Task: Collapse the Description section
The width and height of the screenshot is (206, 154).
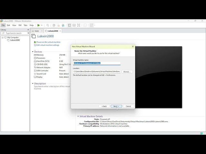Action: [x=33, y=83]
